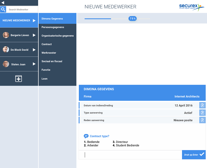Click the Type aanwerving label

point(93,113)
